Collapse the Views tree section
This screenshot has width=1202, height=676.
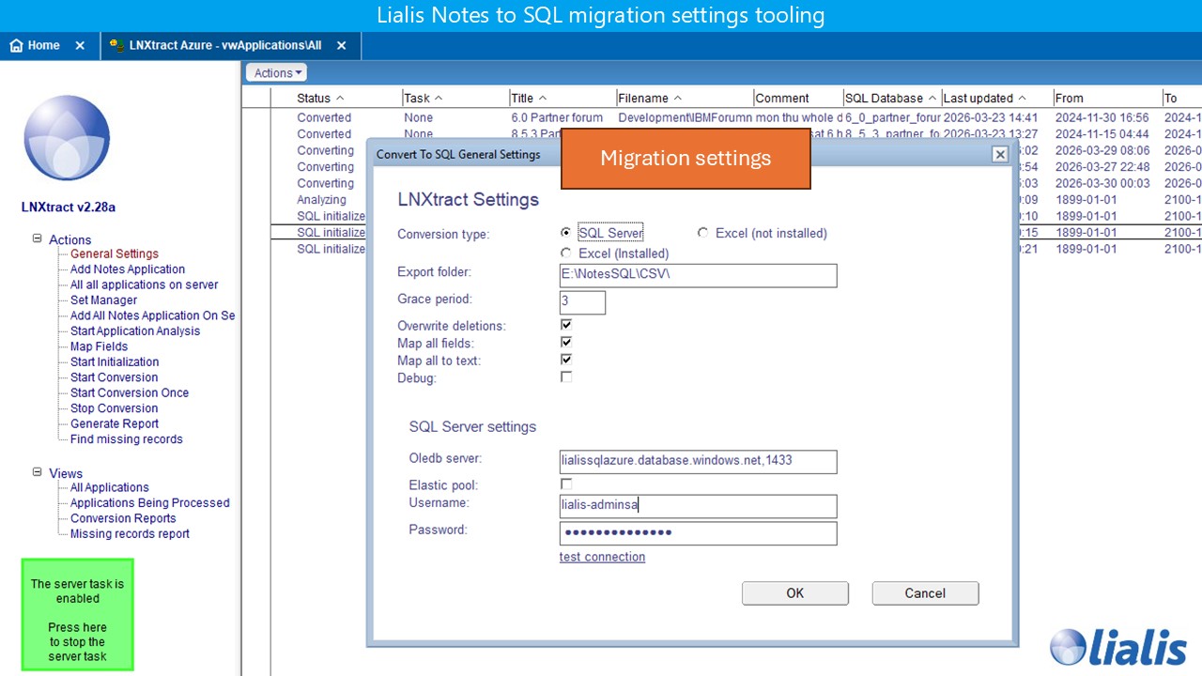(x=36, y=473)
